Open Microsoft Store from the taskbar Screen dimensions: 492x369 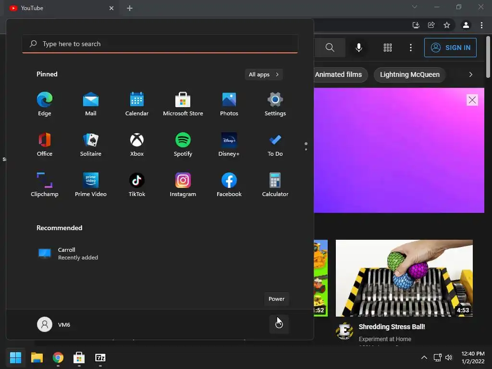click(x=79, y=357)
